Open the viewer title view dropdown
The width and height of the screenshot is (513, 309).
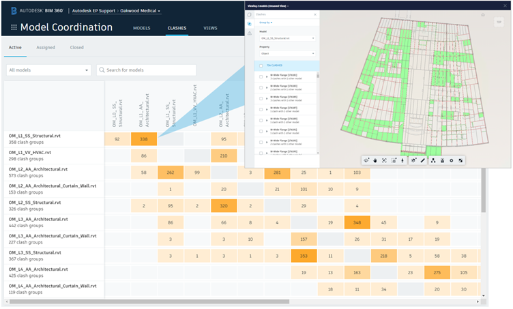pyautogui.click(x=268, y=6)
